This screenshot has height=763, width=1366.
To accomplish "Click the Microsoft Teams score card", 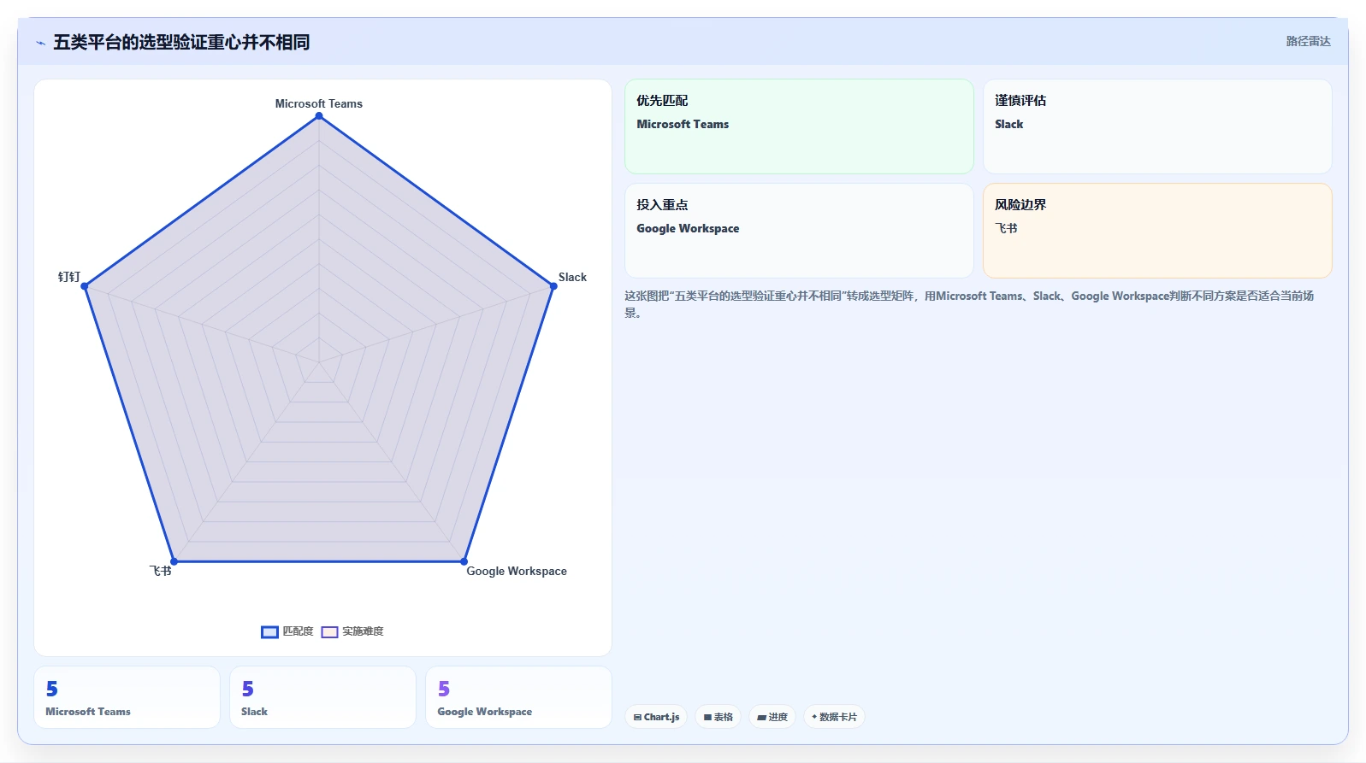I will click(127, 697).
